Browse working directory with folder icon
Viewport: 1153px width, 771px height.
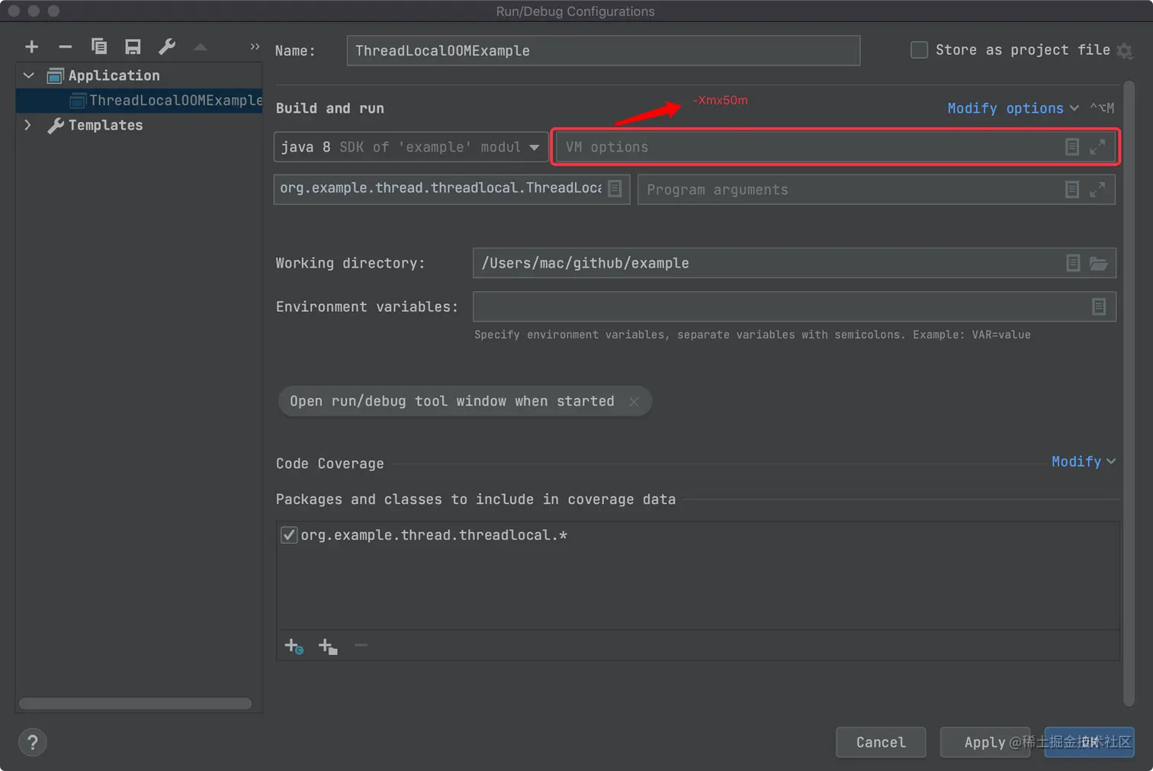[x=1099, y=263]
